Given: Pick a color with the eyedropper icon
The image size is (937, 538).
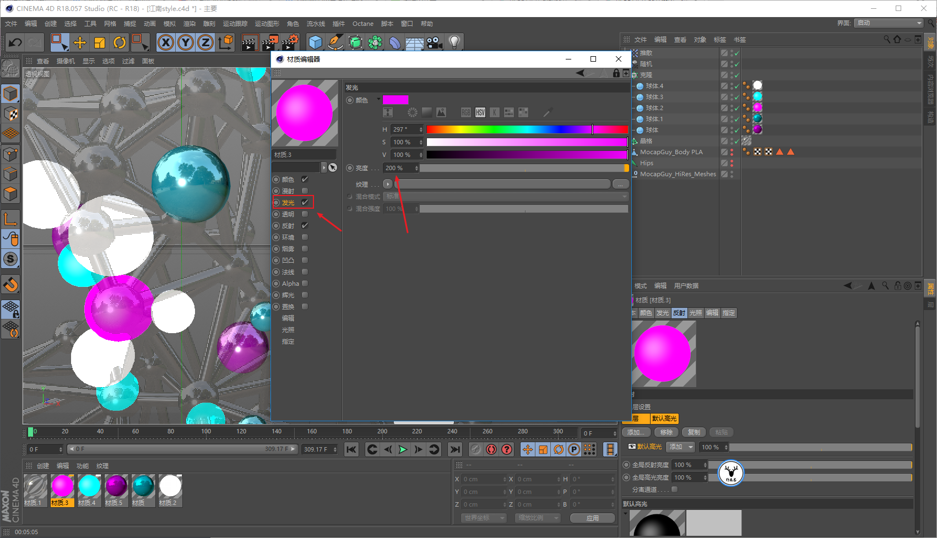Looking at the screenshot, I should pyautogui.click(x=548, y=112).
